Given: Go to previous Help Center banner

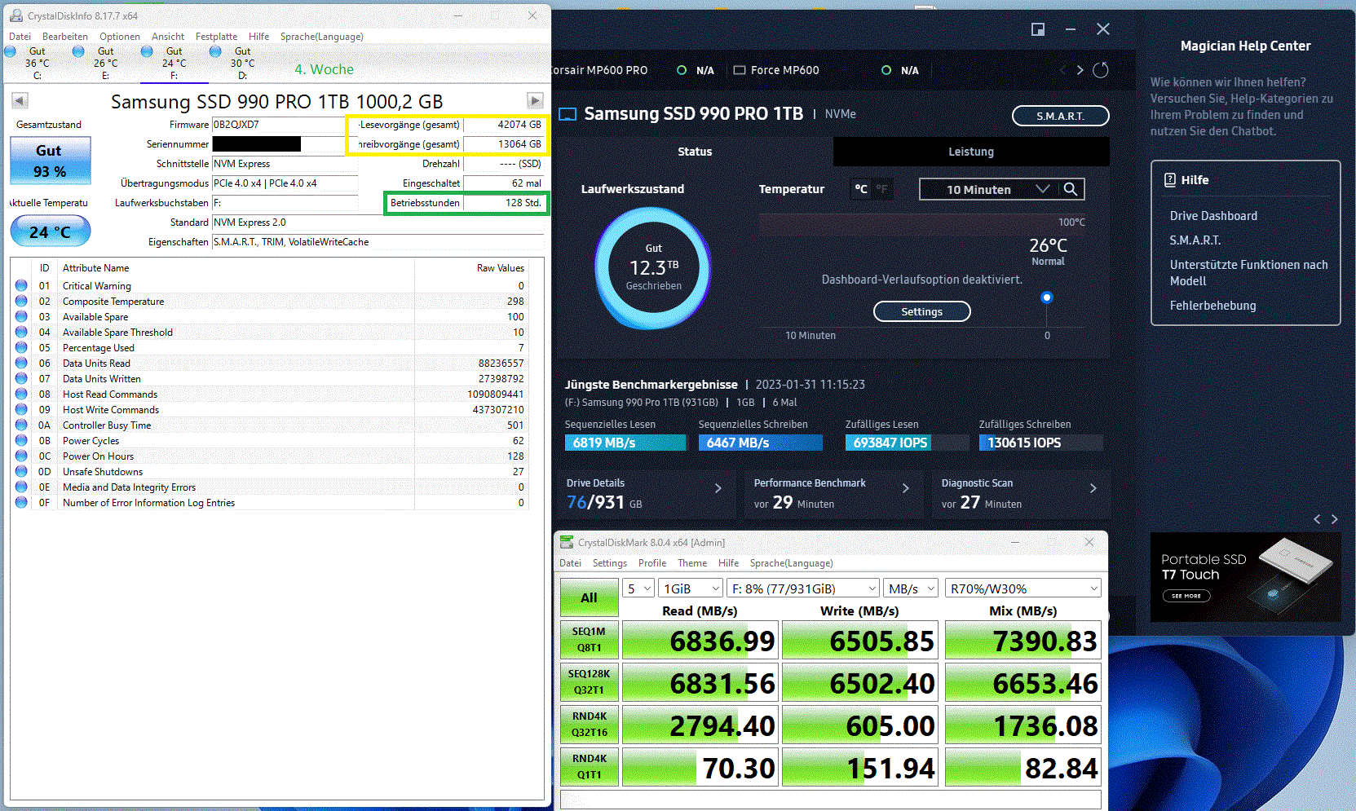Looking at the screenshot, I should 1317,519.
